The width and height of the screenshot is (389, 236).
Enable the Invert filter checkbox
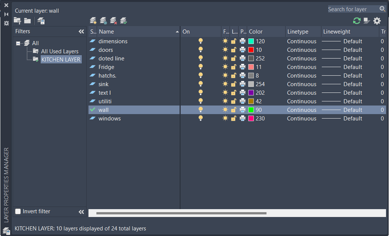18,211
